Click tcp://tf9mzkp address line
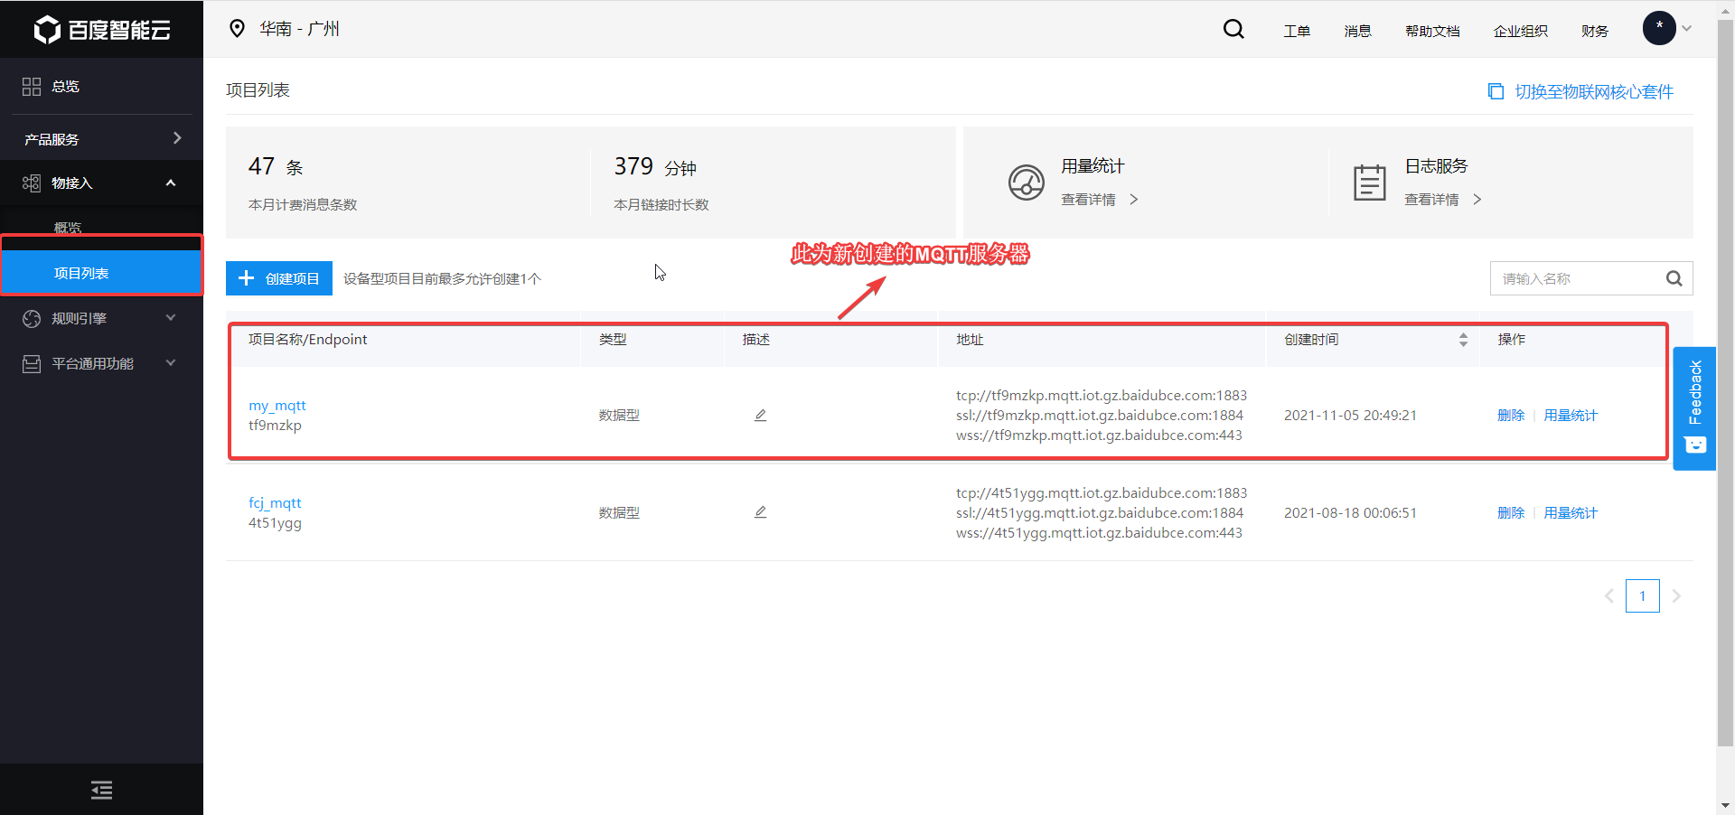The height and width of the screenshot is (815, 1735). [1102, 396]
